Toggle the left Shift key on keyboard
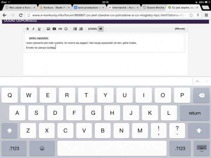Viewport: 211px width, 158px height. pos(9,131)
